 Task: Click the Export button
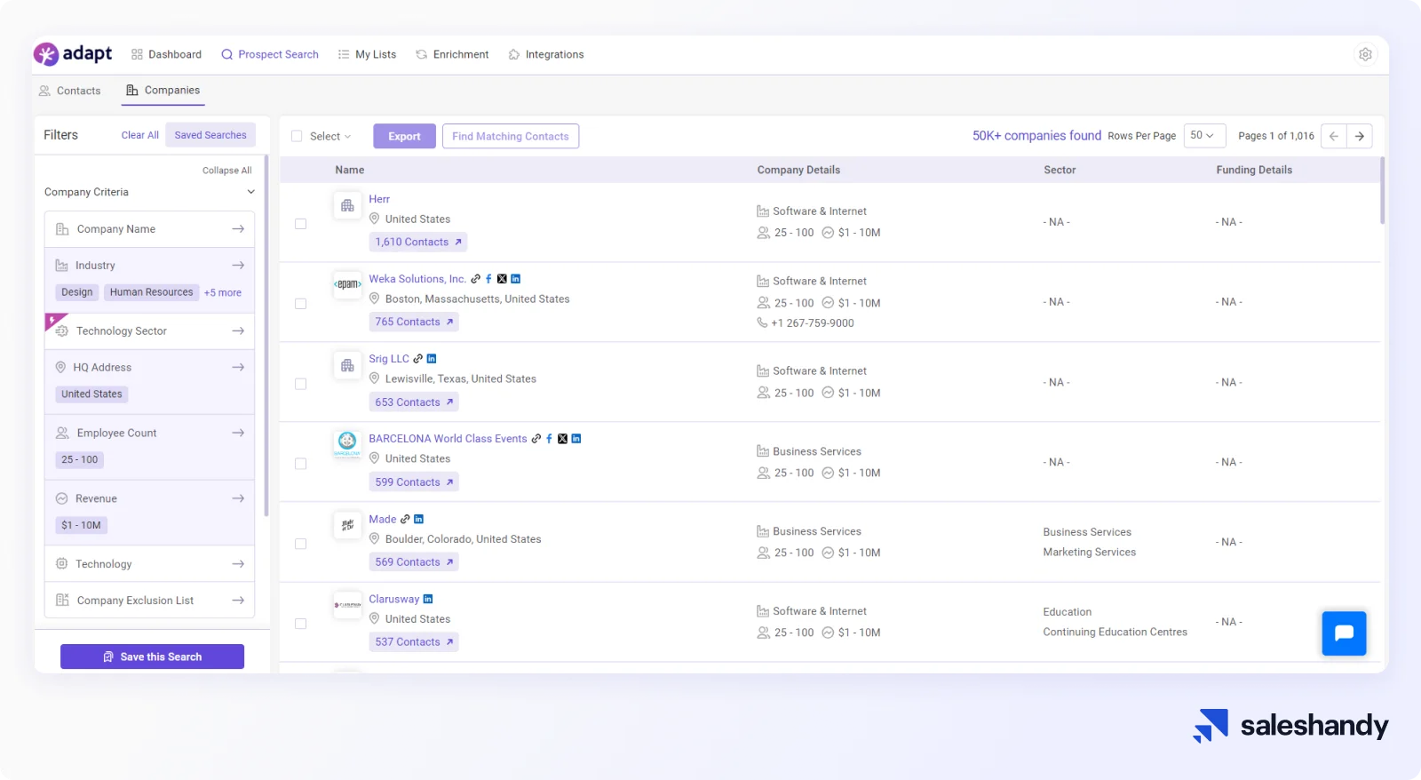(x=404, y=136)
